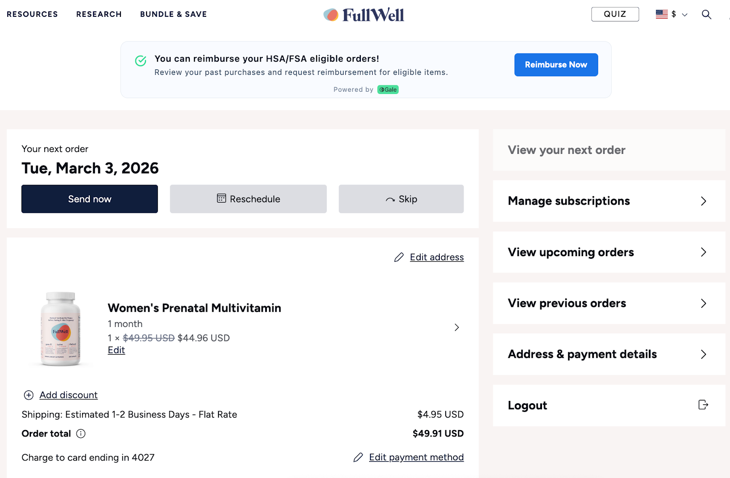730x478 pixels.
Task: Click the Logout exit icon
Action: tap(703, 405)
